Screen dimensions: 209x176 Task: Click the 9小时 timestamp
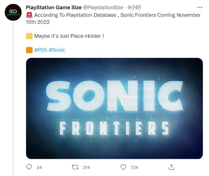click(135, 7)
